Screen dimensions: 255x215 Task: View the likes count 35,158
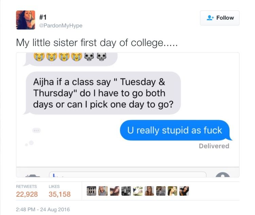(60, 194)
